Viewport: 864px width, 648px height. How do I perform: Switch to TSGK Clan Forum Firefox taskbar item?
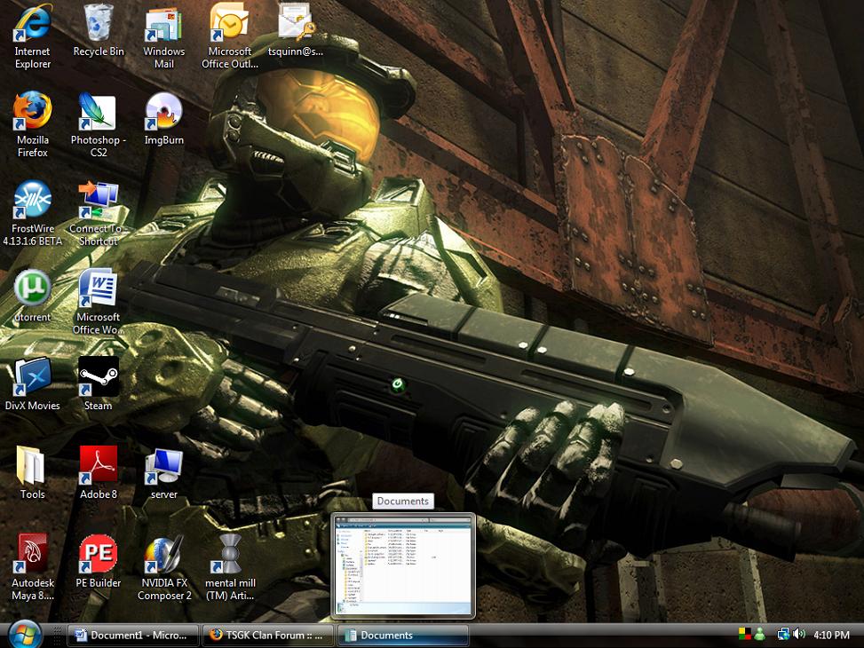click(x=268, y=636)
